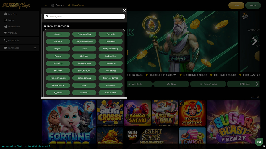The width and height of the screenshot is (266, 149).
Task: Select the TurboGames provider
Action: point(111,92)
